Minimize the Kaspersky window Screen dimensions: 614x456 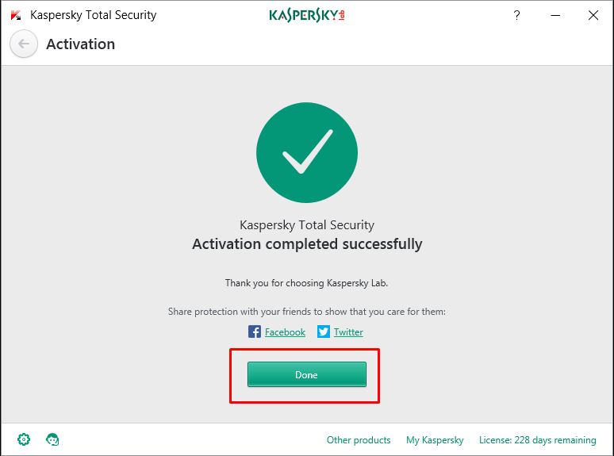click(555, 15)
